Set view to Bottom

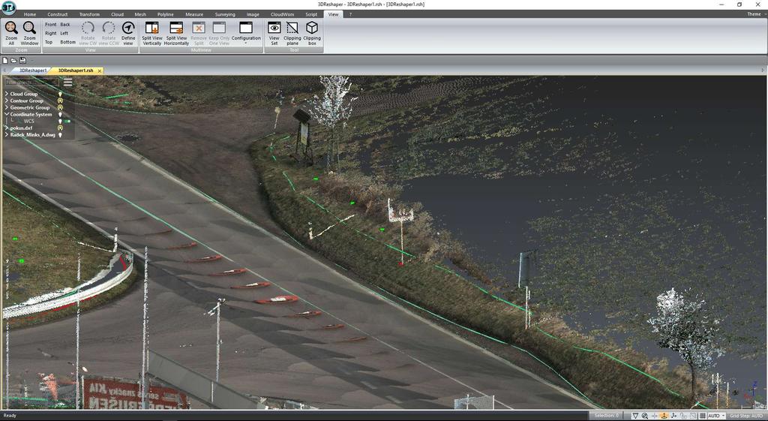tap(68, 42)
